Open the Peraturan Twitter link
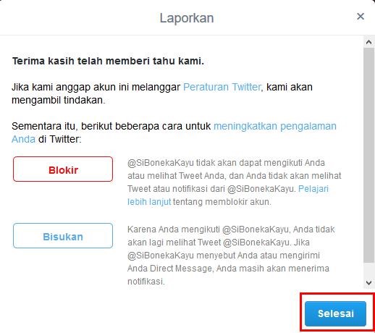Image resolution: width=375 pixels, height=333 pixels. pyautogui.click(x=222, y=87)
